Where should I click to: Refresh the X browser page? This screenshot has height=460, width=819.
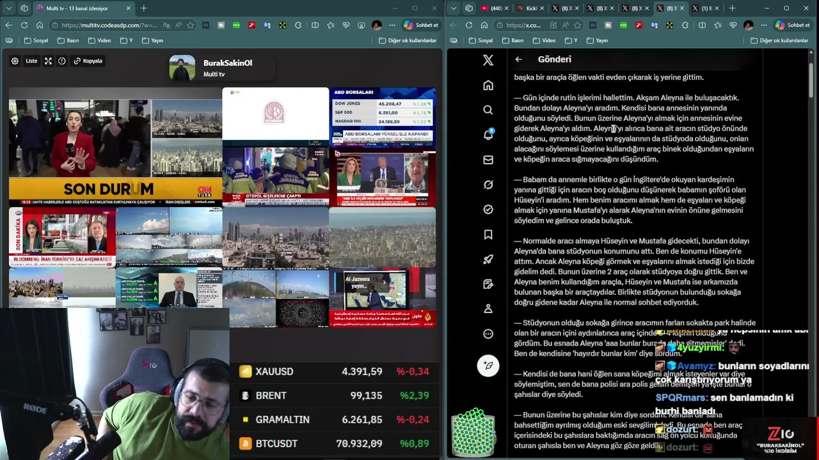469,25
